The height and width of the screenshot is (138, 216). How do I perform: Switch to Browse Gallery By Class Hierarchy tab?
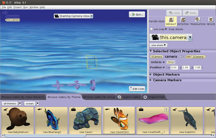[x=23, y=97]
